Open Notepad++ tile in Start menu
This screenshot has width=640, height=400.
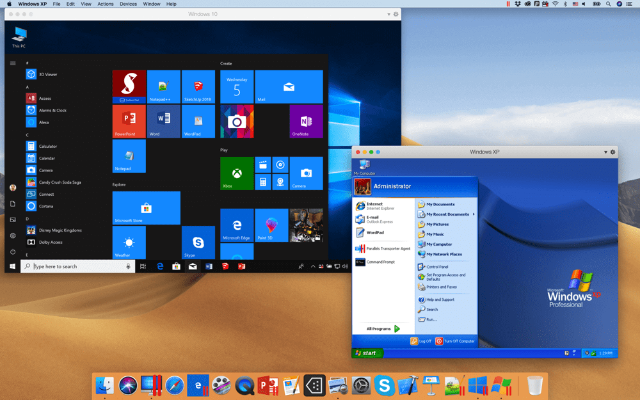[164, 87]
